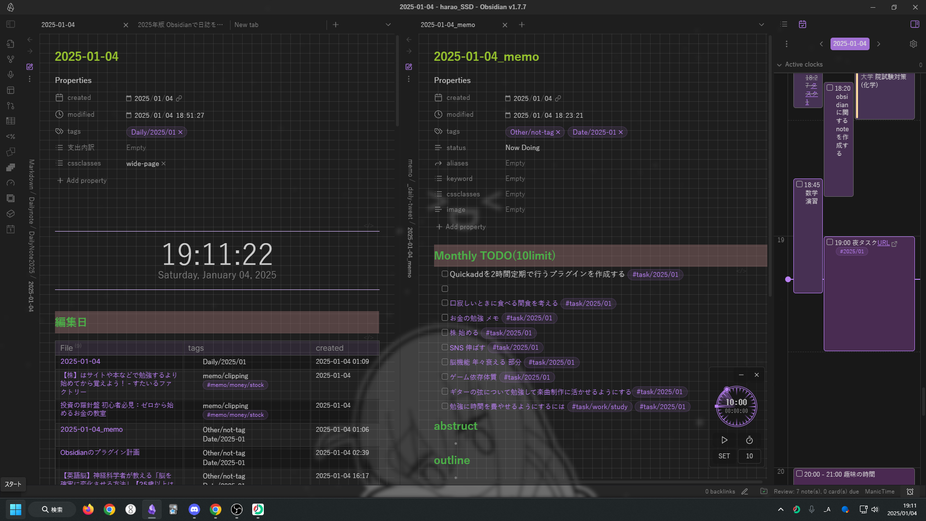Select the day planner calendar-check icon
This screenshot has width=926, height=521.
pos(803,25)
